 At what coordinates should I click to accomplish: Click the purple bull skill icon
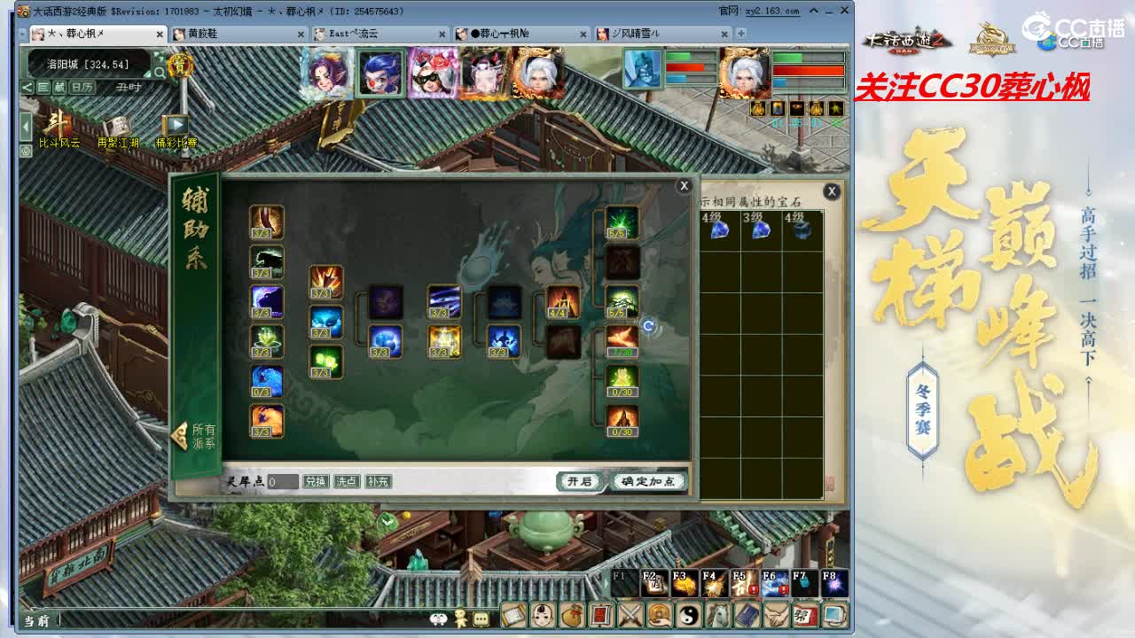[x=266, y=301]
